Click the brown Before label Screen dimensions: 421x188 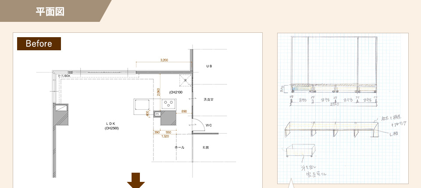click(x=39, y=44)
